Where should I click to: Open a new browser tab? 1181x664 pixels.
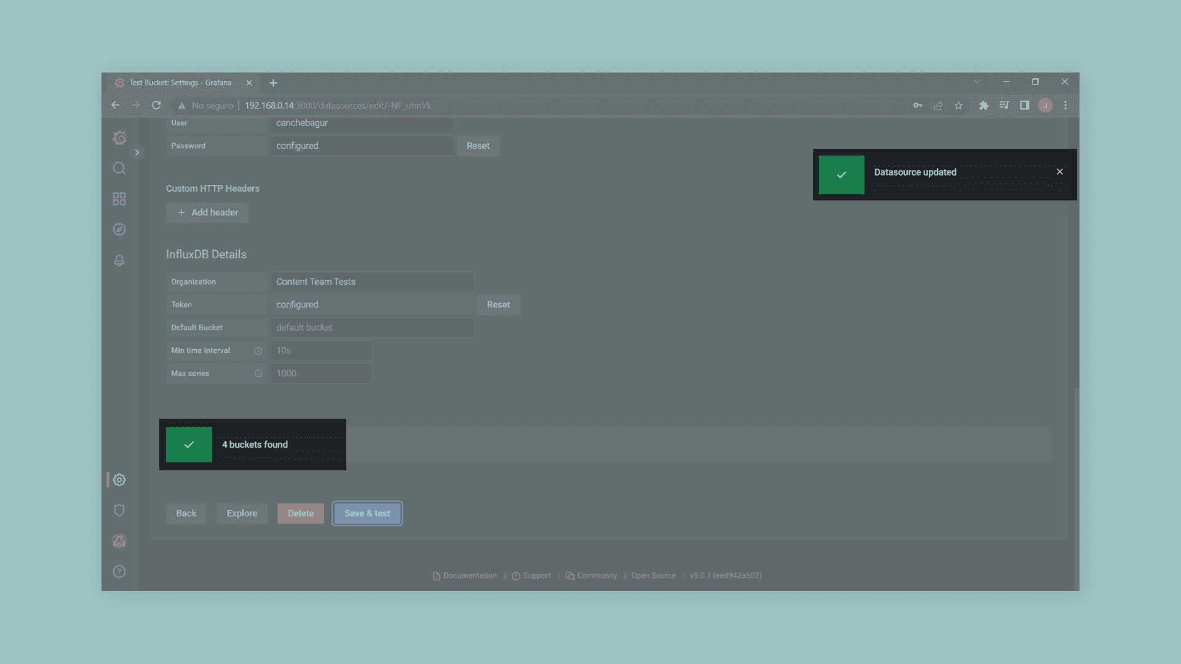[273, 83]
